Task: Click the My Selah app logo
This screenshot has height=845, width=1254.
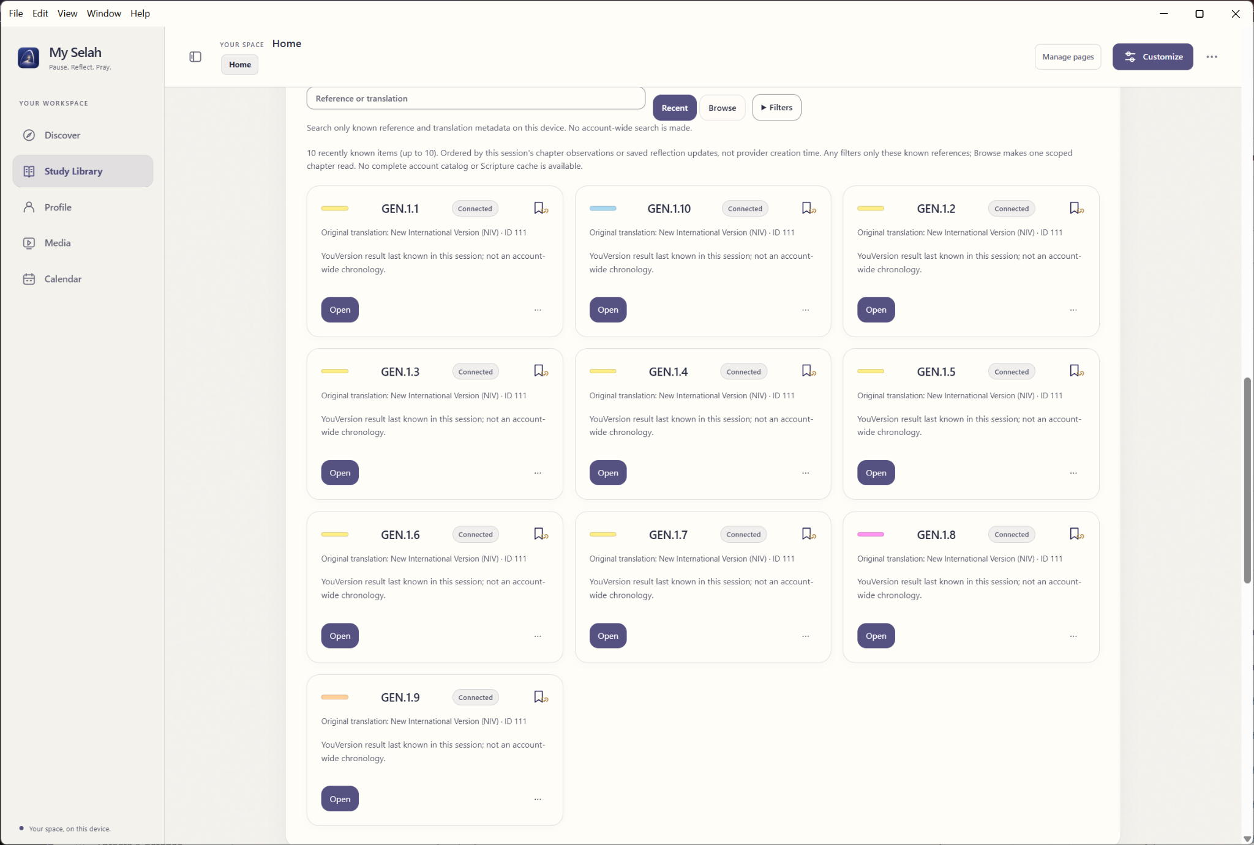Action: click(29, 58)
